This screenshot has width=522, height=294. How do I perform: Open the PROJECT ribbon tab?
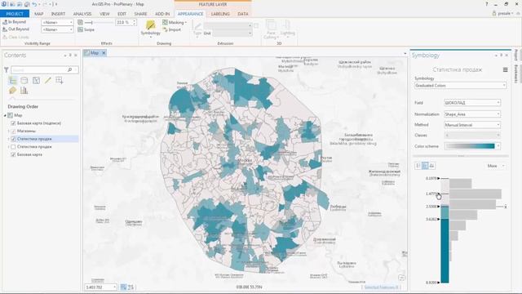(15, 14)
